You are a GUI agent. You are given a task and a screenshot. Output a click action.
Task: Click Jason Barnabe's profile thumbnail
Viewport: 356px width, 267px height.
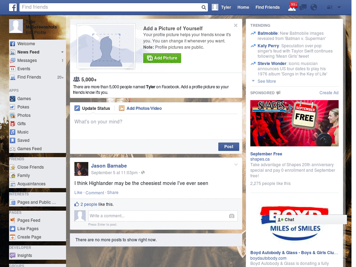81,169
